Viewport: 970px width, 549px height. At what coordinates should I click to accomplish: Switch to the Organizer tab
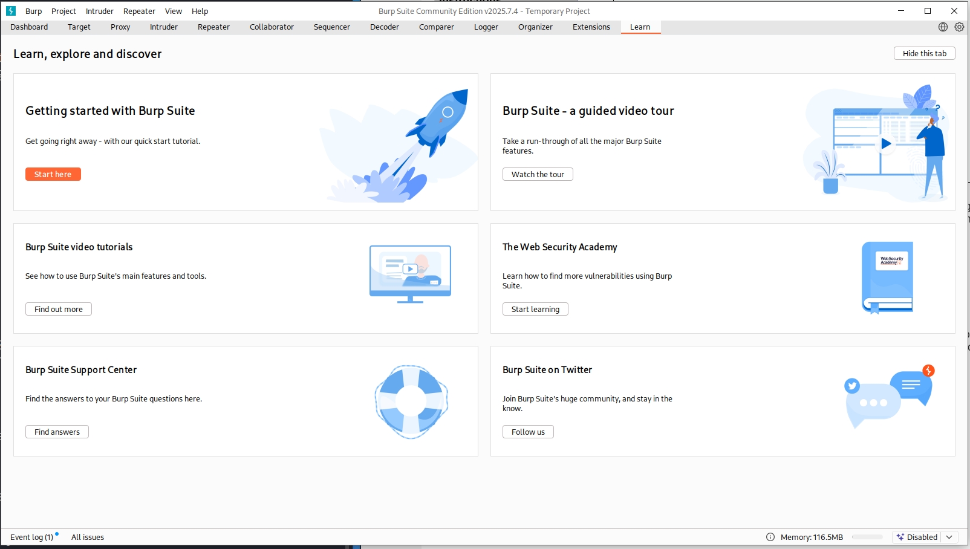click(535, 27)
